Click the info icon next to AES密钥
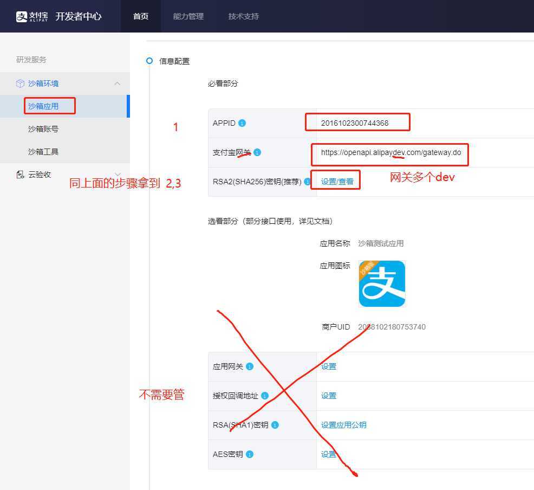The height and width of the screenshot is (490, 534). point(250,454)
